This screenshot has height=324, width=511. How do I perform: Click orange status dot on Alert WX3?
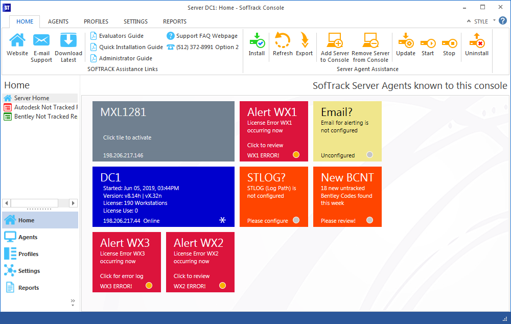149,286
